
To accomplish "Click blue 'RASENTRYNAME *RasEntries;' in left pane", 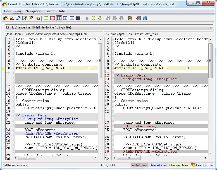I will point(52,133).
